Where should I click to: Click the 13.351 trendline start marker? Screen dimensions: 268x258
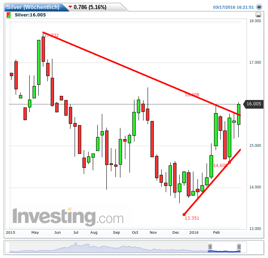click(x=184, y=214)
